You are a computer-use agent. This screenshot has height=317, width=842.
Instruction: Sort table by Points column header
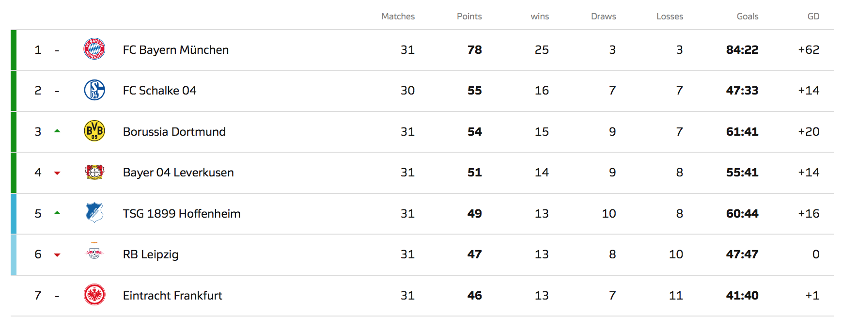coord(469,16)
